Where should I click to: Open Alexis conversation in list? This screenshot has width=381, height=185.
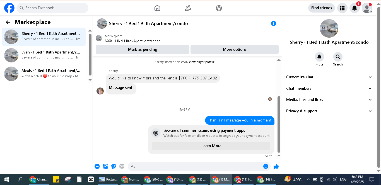coord(44,74)
